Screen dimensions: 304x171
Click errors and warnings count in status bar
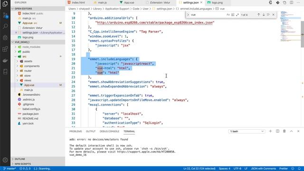coord(25,169)
